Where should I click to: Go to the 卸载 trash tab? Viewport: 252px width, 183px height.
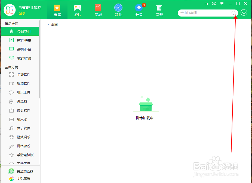(x=159, y=10)
